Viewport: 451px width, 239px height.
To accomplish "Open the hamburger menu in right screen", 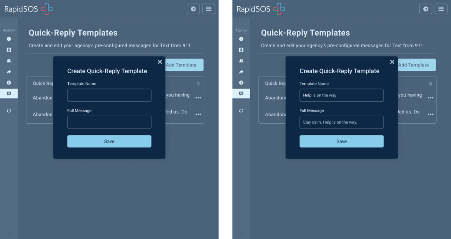I will (x=441, y=9).
